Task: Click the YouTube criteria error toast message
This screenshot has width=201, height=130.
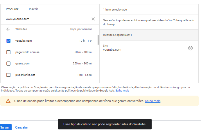Action: (x=105, y=124)
